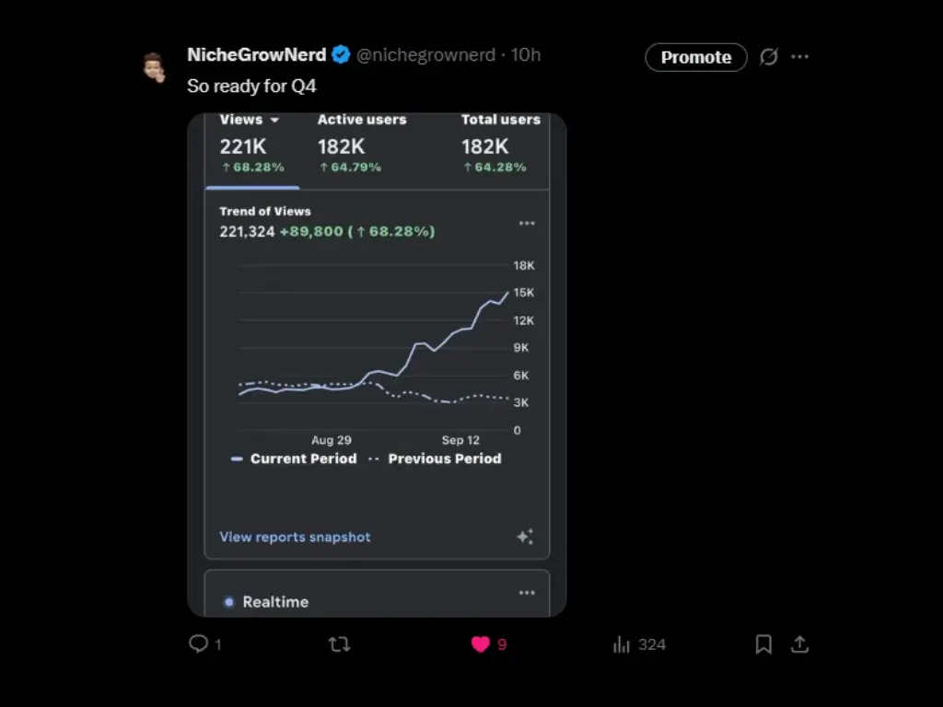Click the @nichegrownerd handle
This screenshot has height=707, width=943.
[425, 55]
